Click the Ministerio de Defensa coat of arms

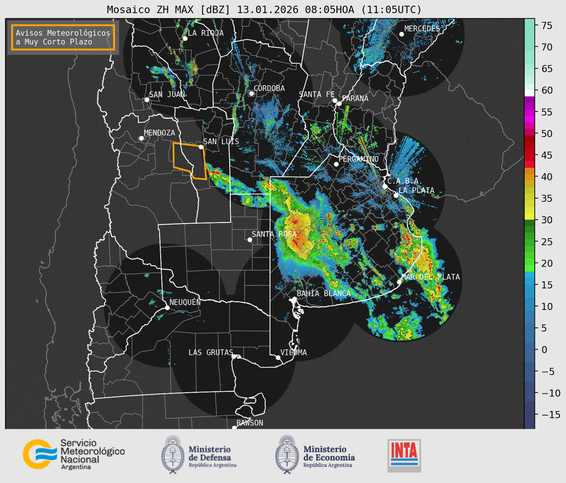173,454
